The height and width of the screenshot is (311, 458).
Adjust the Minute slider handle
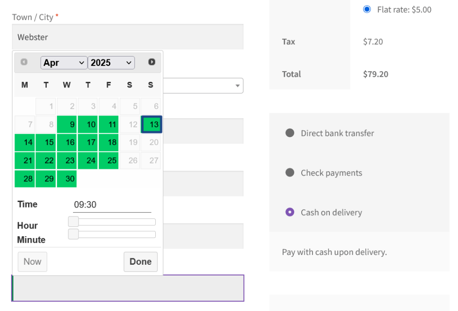point(73,234)
